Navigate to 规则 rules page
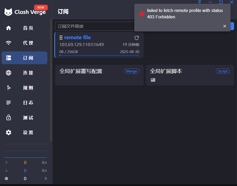Screen dimensions: 237x186 click(x=25, y=88)
